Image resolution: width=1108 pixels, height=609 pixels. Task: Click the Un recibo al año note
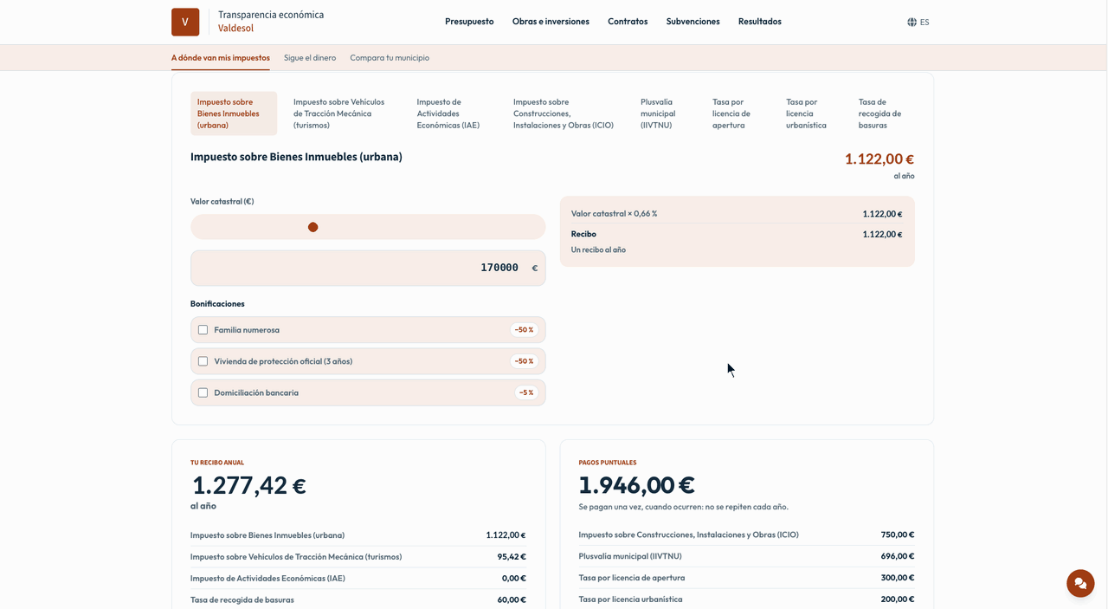coord(598,249)
